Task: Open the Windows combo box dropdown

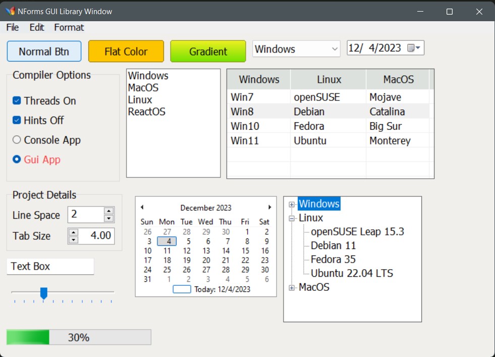Action: pyautogui.click(x=335, y=49)
